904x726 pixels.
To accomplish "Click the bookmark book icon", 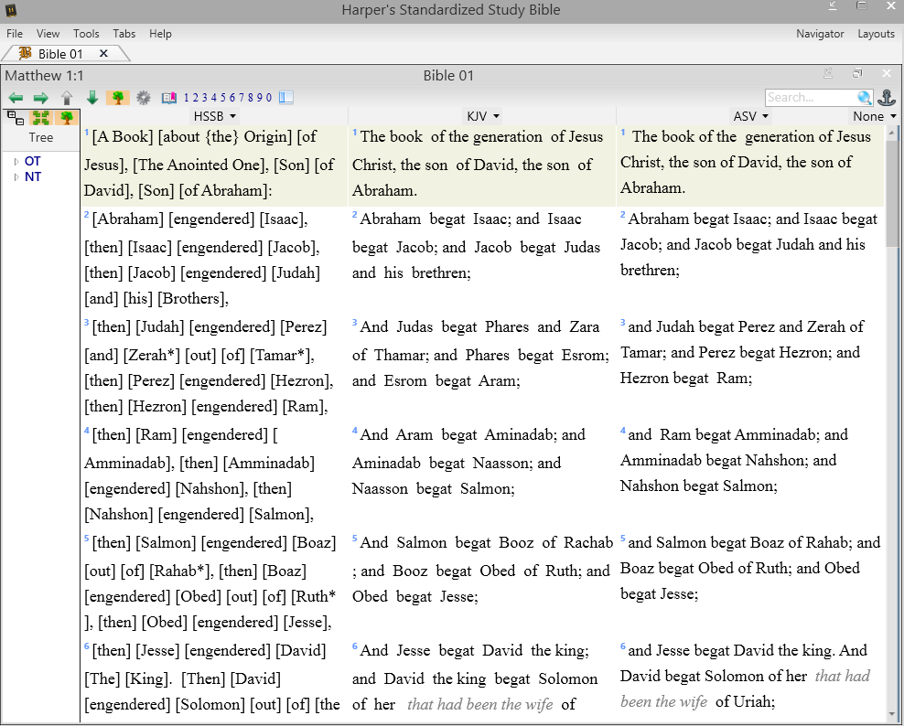I will pos(169,98).
